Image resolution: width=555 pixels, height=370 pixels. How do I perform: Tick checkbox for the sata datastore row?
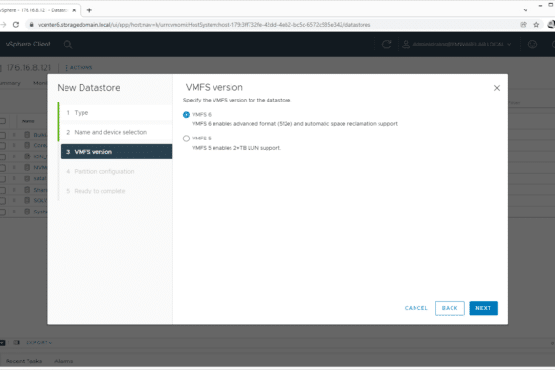(x=3, y=178)
